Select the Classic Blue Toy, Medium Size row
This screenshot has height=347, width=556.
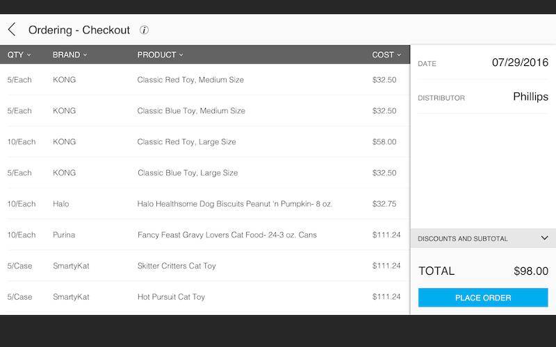[205, 111]
